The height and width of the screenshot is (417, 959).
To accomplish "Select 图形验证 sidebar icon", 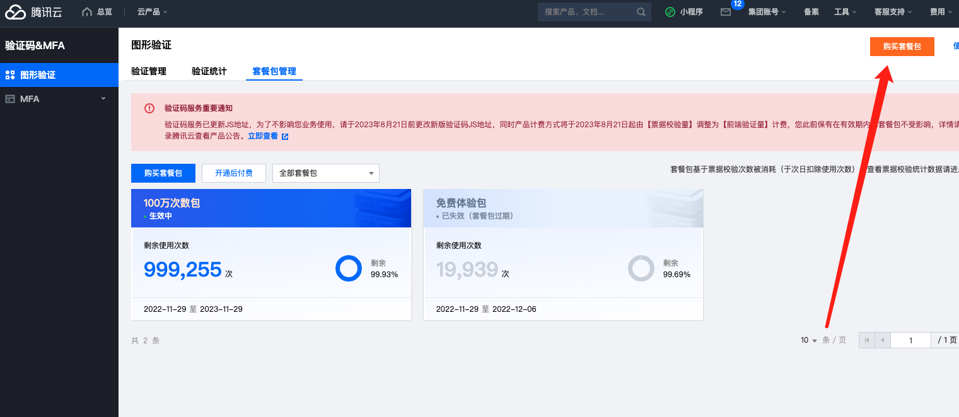I will click(x=10, y=75).
